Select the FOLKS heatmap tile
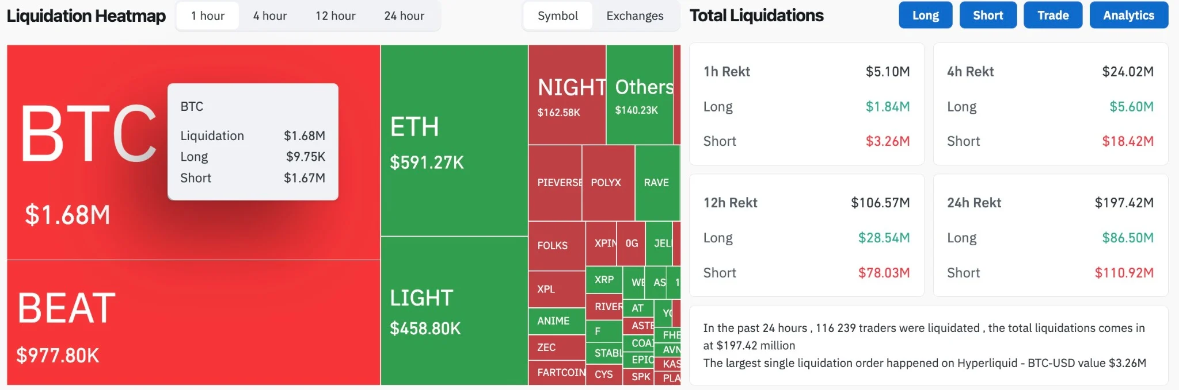Screen dimensions: 1179x390 (556, 246)
